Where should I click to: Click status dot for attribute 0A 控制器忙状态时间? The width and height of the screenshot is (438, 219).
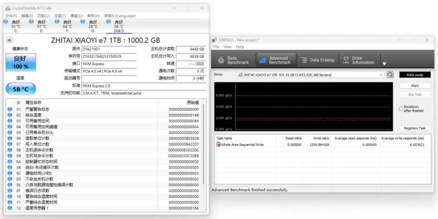(x=10, y=162)
